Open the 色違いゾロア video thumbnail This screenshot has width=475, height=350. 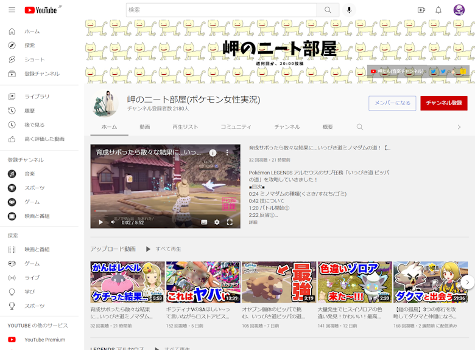click(354, 282)
